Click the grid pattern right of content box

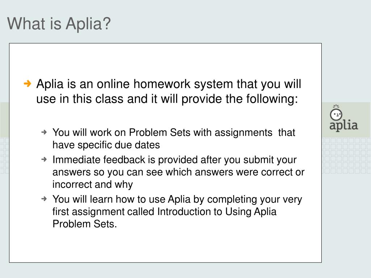(x=346, y=155)
